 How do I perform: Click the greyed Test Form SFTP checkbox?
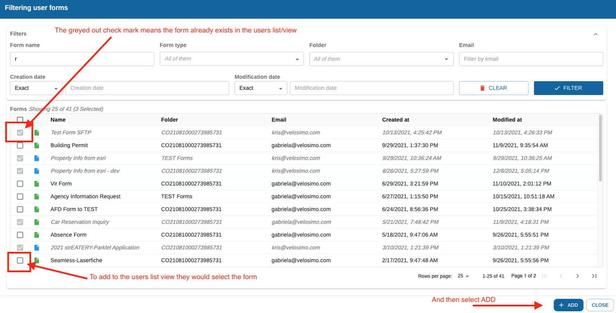[x=20, y=133]
